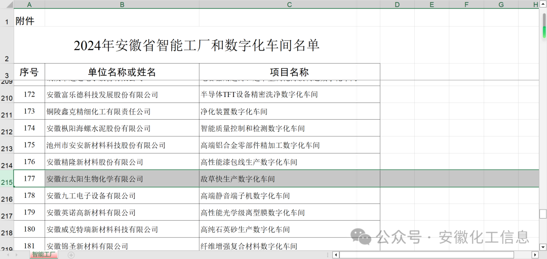
Task: Select column C header
Action: pyautogui.click(x=290, y=4)
